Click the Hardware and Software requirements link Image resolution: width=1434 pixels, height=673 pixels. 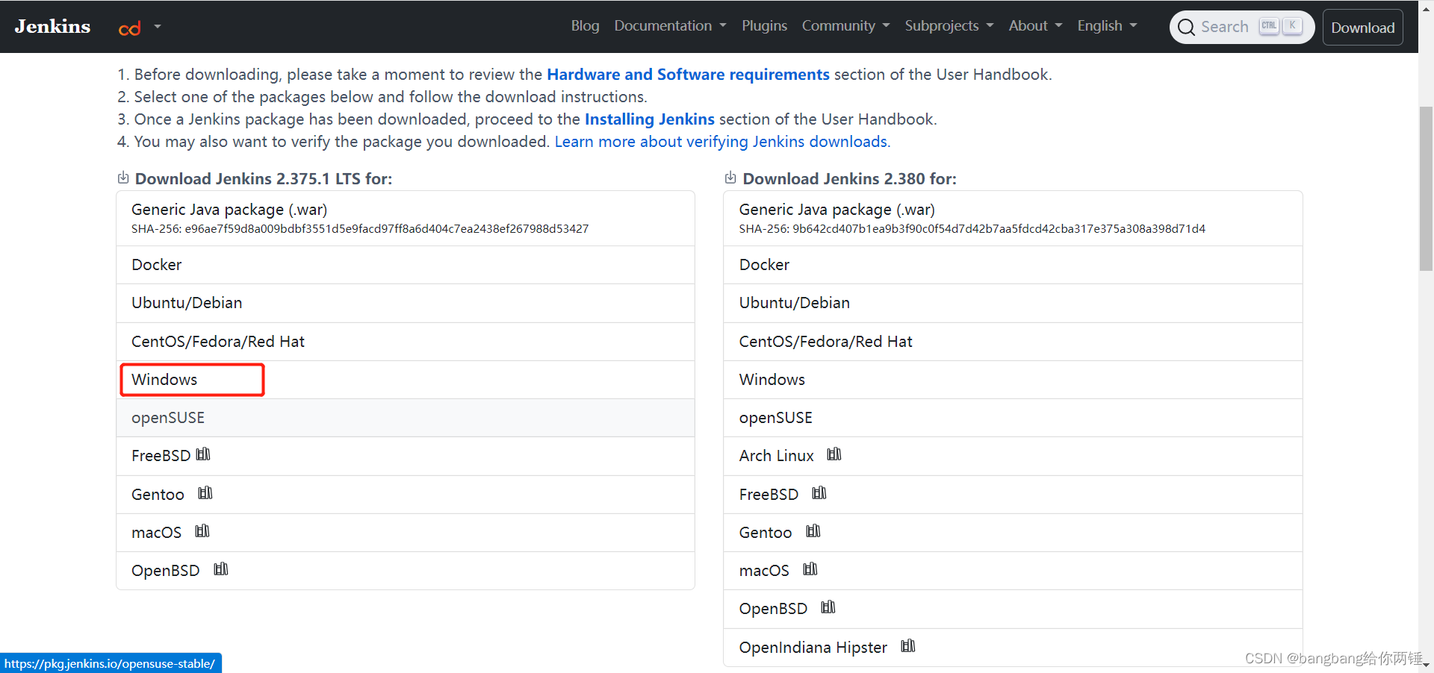pyautogui.click(x=688, y=74)
